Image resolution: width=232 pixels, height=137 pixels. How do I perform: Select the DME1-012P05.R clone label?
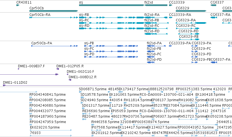pos(70,66)
